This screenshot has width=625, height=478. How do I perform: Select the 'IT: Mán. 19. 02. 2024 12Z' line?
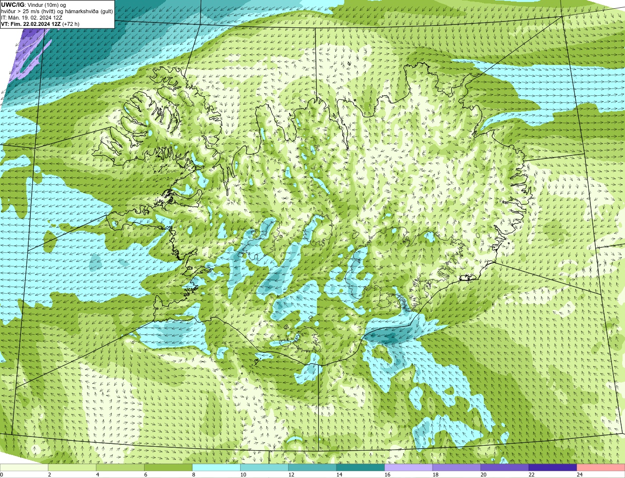click(x=31, y=17)
